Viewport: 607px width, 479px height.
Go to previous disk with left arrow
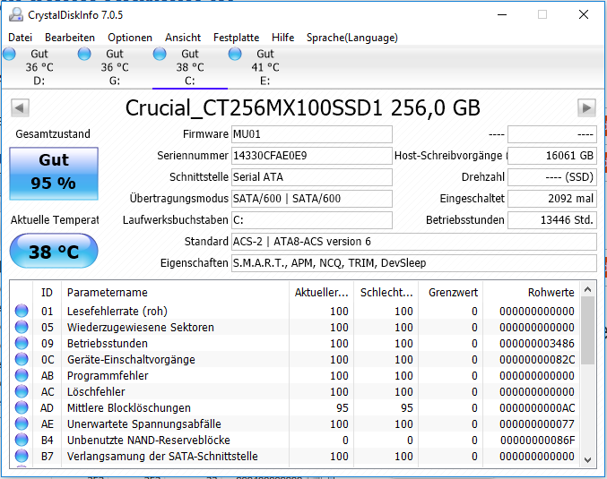click(x=20, y=107)
